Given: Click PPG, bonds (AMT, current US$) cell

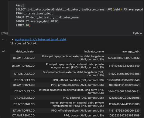Looking at the screenshot, I should [x=84, y=115].
